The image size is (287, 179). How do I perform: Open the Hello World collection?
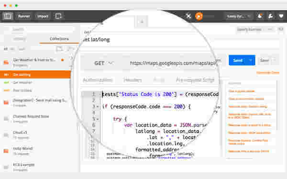[23, 148]
